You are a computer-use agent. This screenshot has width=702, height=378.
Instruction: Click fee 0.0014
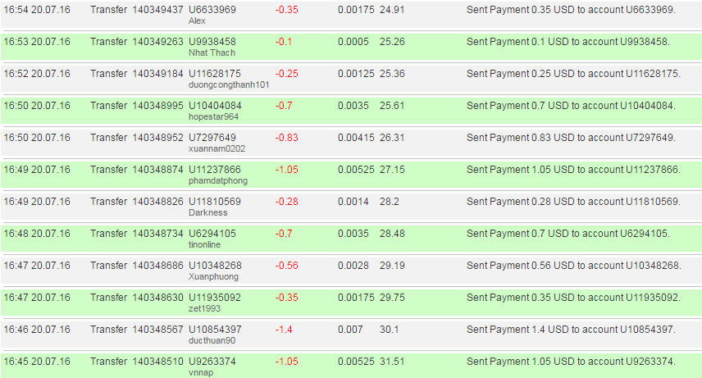click(x=353, y=202)
